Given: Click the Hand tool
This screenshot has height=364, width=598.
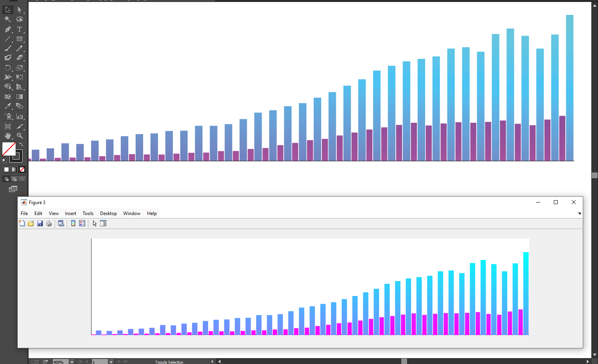Looking at the screenshot, I should (7, 136).
